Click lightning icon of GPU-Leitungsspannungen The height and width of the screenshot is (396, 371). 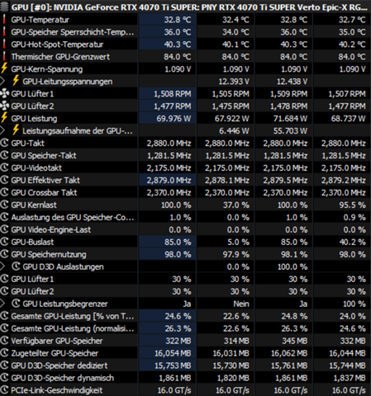pos(16,81)
